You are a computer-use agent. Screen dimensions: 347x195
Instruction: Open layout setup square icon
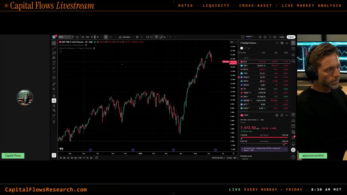pos(243,37)
